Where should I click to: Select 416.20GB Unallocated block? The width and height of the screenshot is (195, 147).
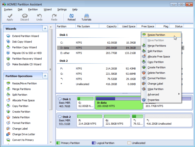pos(168,120)
